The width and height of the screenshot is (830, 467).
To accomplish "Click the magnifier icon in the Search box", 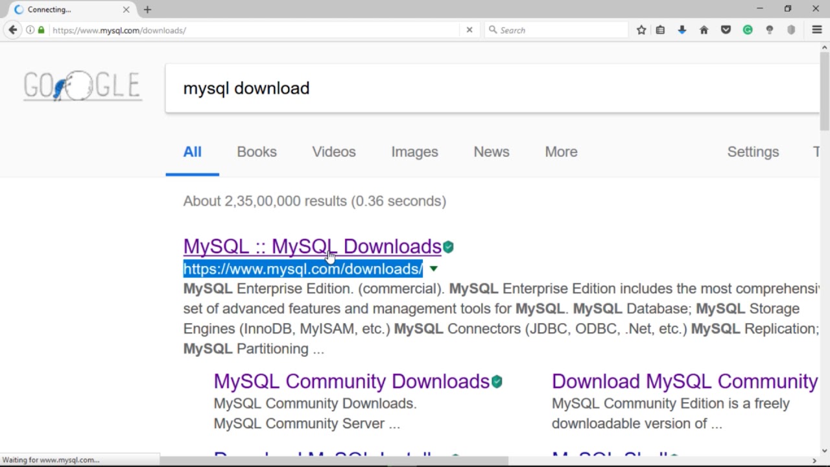I will point(493,30).
